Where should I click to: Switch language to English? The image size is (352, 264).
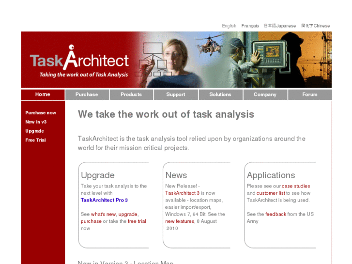[x=229, y=26]
